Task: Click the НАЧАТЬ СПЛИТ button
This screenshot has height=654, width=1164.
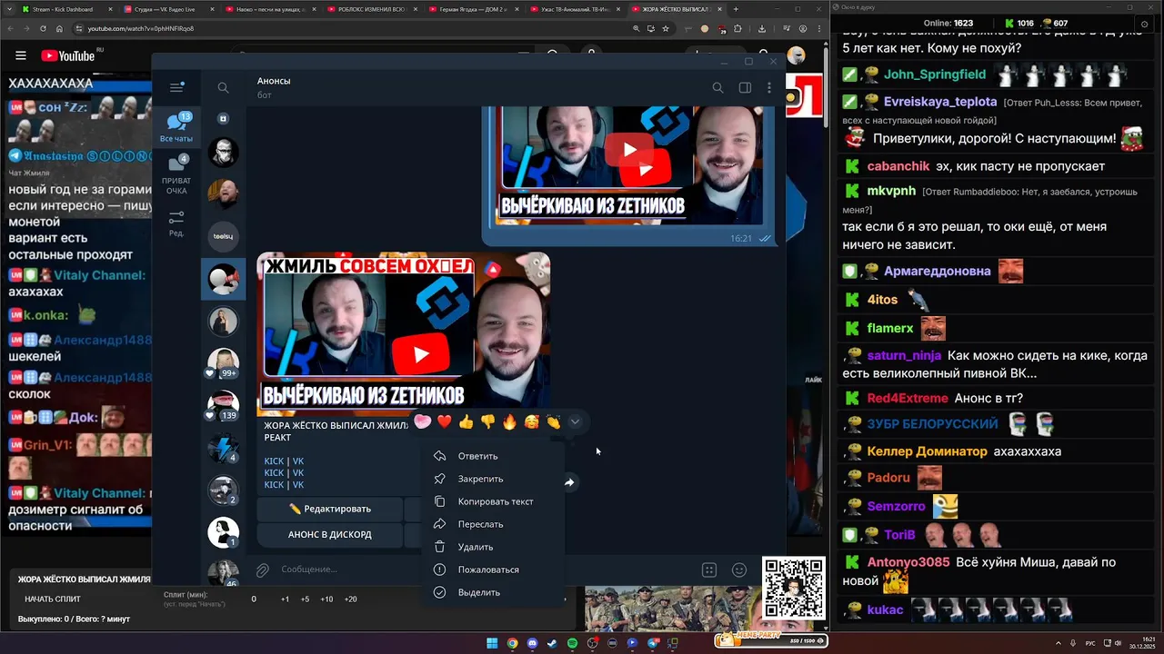Action: [x=53, y=599]
